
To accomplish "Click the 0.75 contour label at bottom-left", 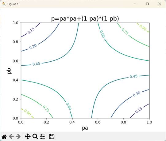I will [x=46, y=109].
